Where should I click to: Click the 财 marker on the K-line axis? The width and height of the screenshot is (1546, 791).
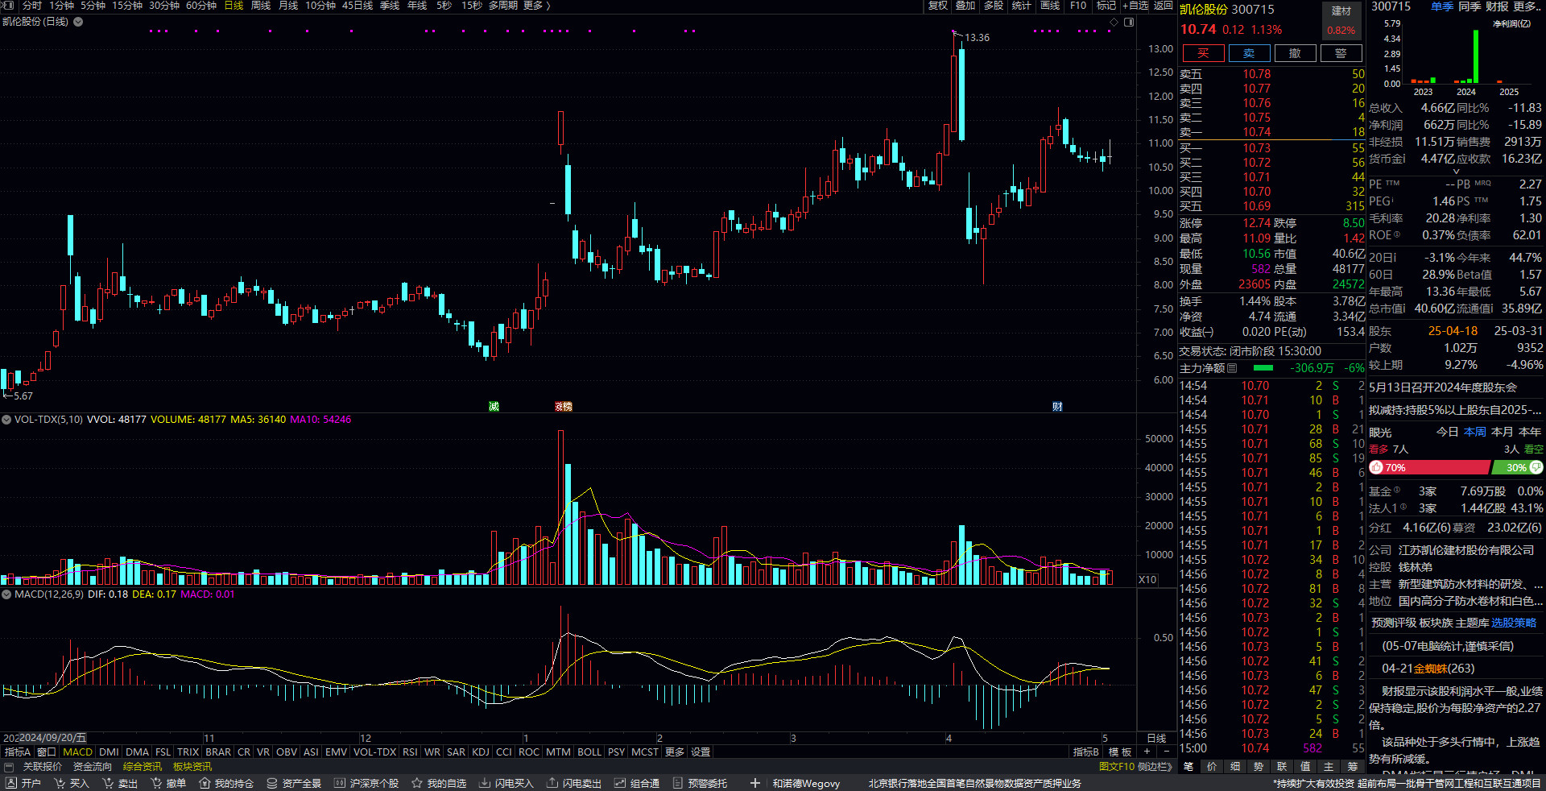pos(1057,406)
